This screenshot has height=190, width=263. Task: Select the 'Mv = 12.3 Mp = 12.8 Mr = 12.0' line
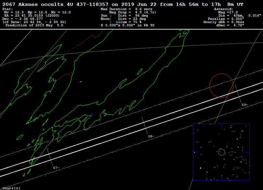coord(37,12)
